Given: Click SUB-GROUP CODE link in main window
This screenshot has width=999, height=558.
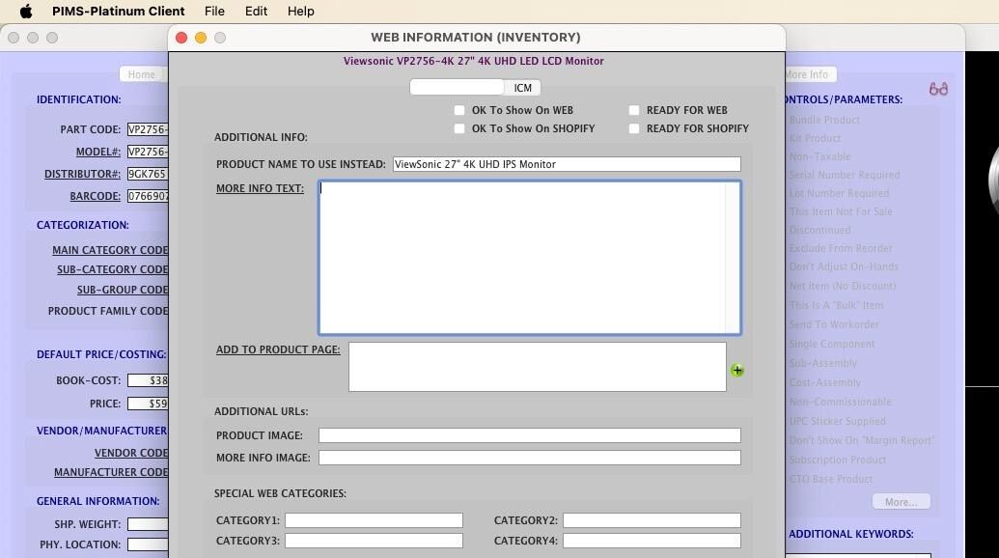Looking at the screenshot, I should point(123,290).
